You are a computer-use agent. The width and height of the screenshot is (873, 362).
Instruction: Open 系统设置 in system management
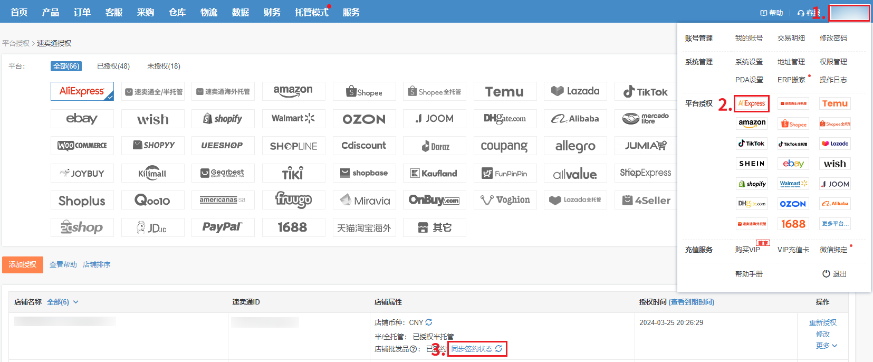(x=749, y=62)
